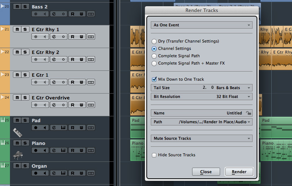
Task: Click the Close button in dialog
Action: [206, 172]
